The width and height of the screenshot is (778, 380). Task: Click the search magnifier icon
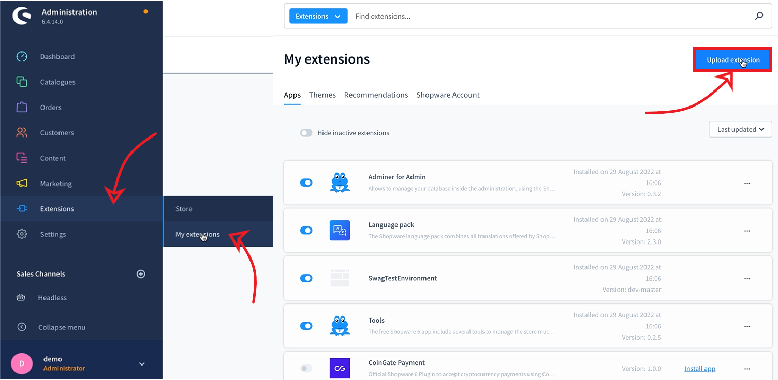(x=759, y=16)
